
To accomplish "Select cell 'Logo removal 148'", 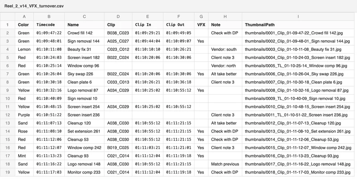I will tap(84, 164).
